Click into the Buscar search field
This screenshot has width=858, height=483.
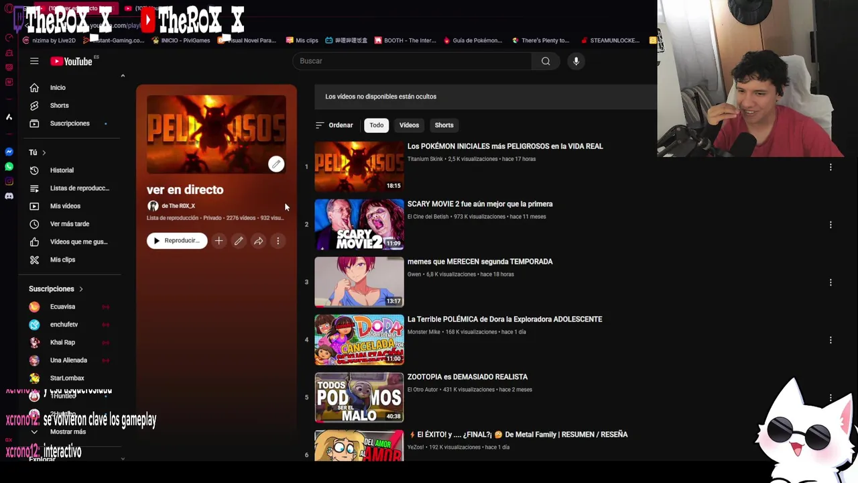(x=412, y=61)
